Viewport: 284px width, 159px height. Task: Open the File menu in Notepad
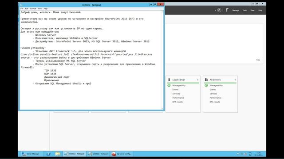point(22,8)
